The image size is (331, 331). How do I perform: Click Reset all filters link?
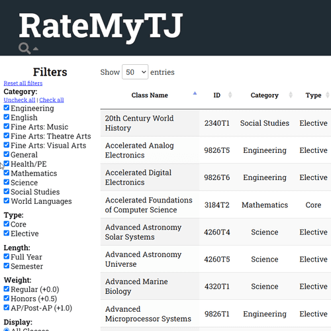pyautogui.click(x=23, y=83)
